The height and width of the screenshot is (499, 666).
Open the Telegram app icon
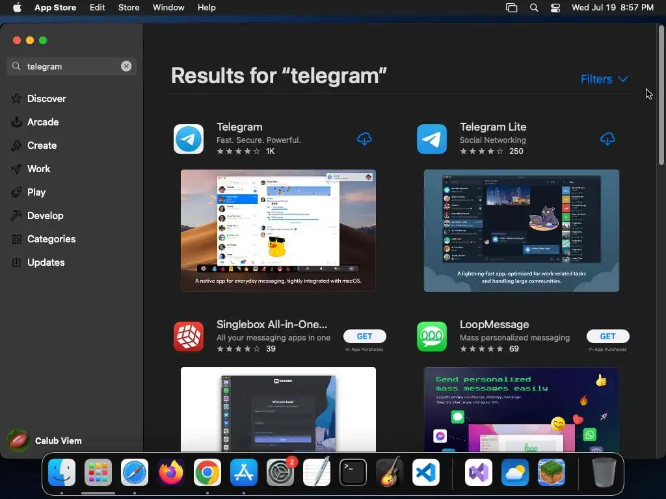click(x=189, y=139)
